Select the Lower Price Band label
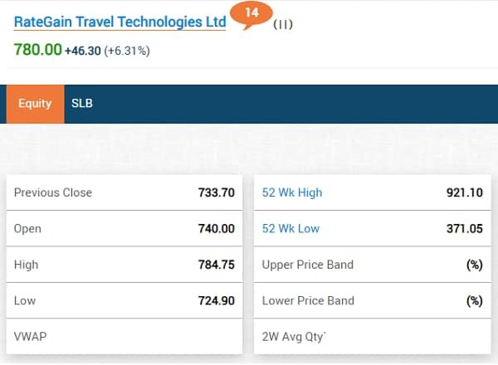Viewport: 498px width, 365px height. point(308,300)
